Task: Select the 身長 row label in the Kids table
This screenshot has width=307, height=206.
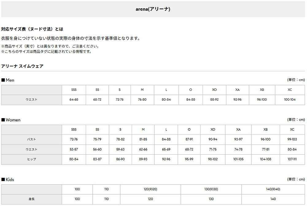Action: click(x=32, y=199)
